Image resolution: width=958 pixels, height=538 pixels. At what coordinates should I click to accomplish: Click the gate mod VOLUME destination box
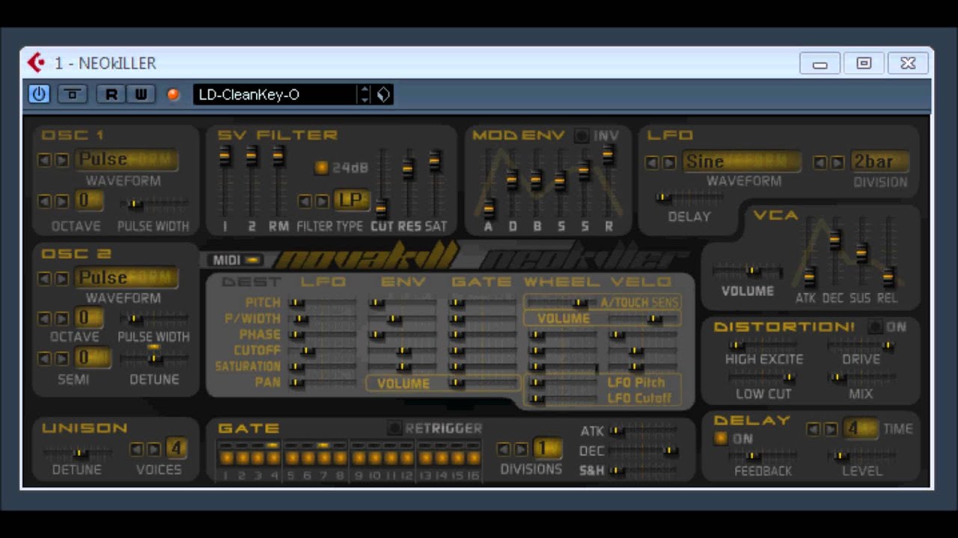click(443, 383)
